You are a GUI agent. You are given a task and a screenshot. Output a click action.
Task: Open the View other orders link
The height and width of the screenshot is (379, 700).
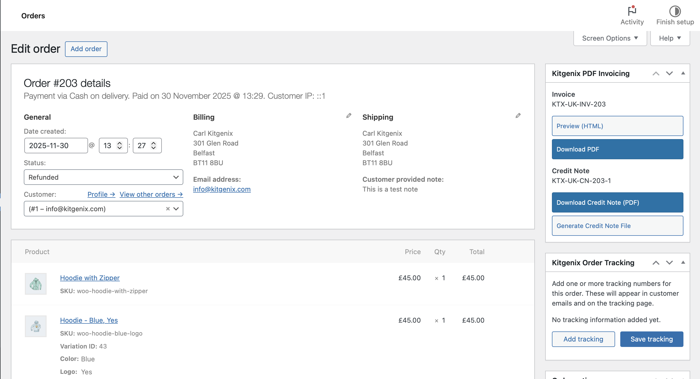tap(151, 194)
